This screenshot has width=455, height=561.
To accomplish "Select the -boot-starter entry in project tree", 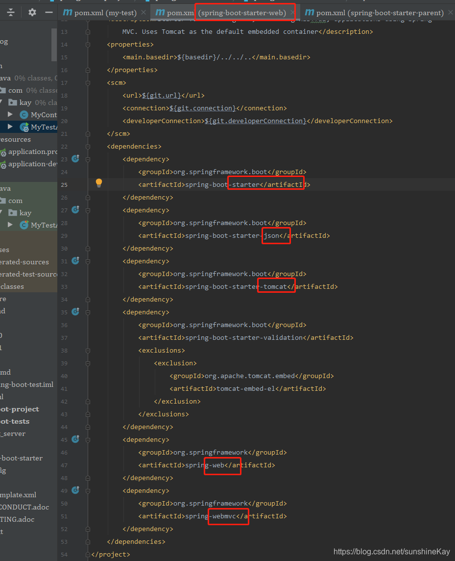I will [x=21, y=458].
